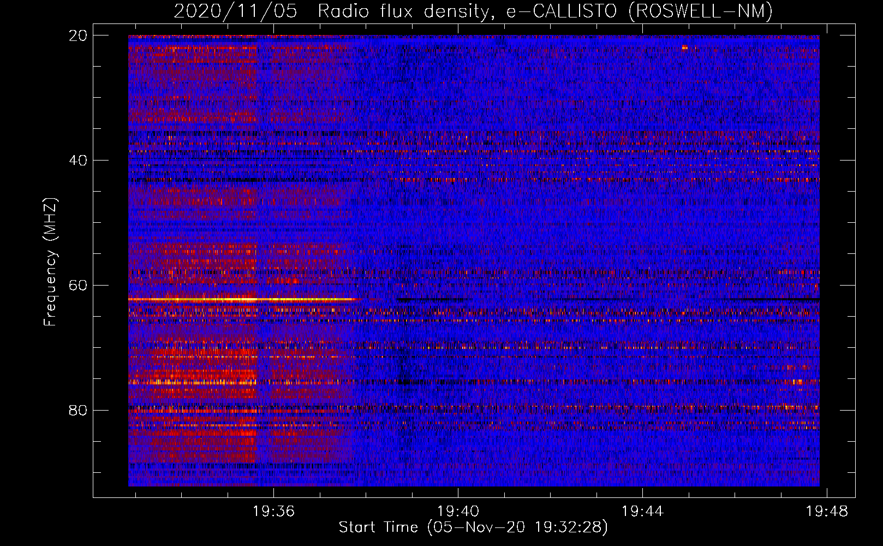Screen dimensions: 883x546
Task: Click the '20' frequency tick label
Action: coord(77,35)
